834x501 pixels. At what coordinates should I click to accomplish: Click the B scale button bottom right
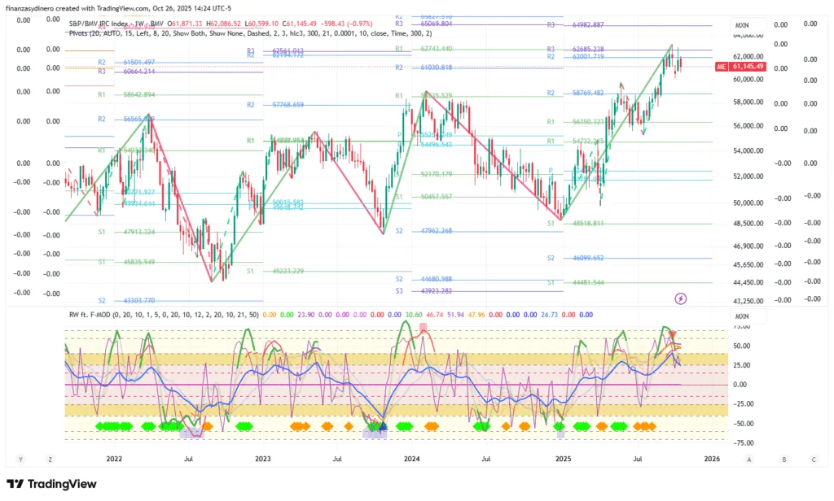784,460
